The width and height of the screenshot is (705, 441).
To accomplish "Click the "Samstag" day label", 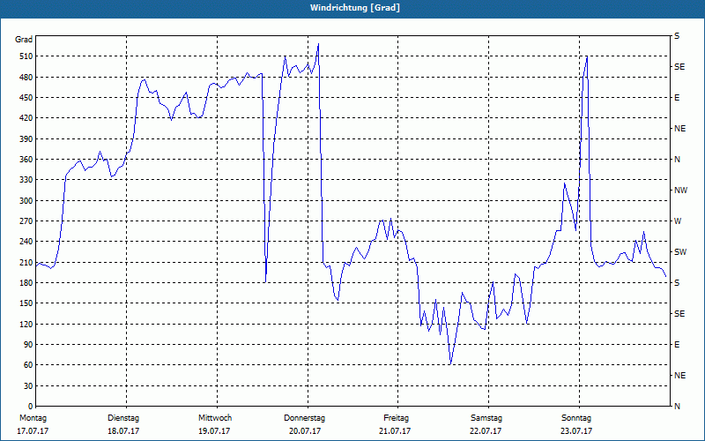I will pyautogui.click(x=486, y=418).
